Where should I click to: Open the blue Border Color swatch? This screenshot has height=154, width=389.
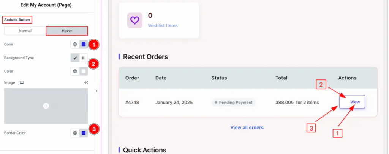(x=84, y=133)
